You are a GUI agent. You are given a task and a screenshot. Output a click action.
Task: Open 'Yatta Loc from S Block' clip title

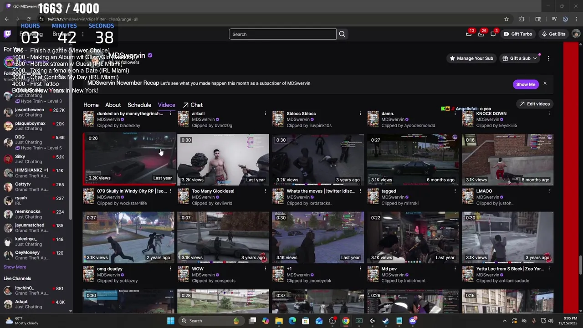pyautogui.click(x=510, y=269)
